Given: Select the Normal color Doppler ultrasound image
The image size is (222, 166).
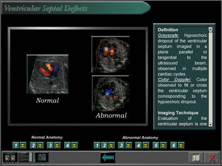Looking at the screenshot, I should [x=48, y=74].
